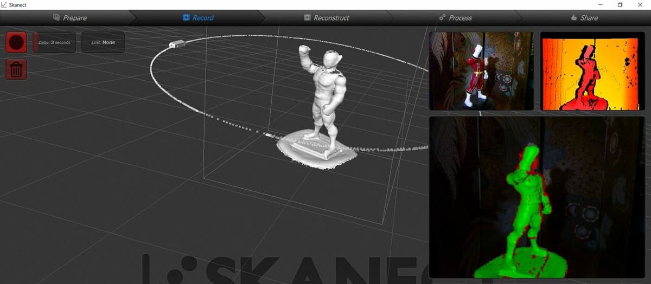Image resolution: width=651 pixels, height=284 pixels.
Task: Minimize the Skanect window
Action: 601,4
